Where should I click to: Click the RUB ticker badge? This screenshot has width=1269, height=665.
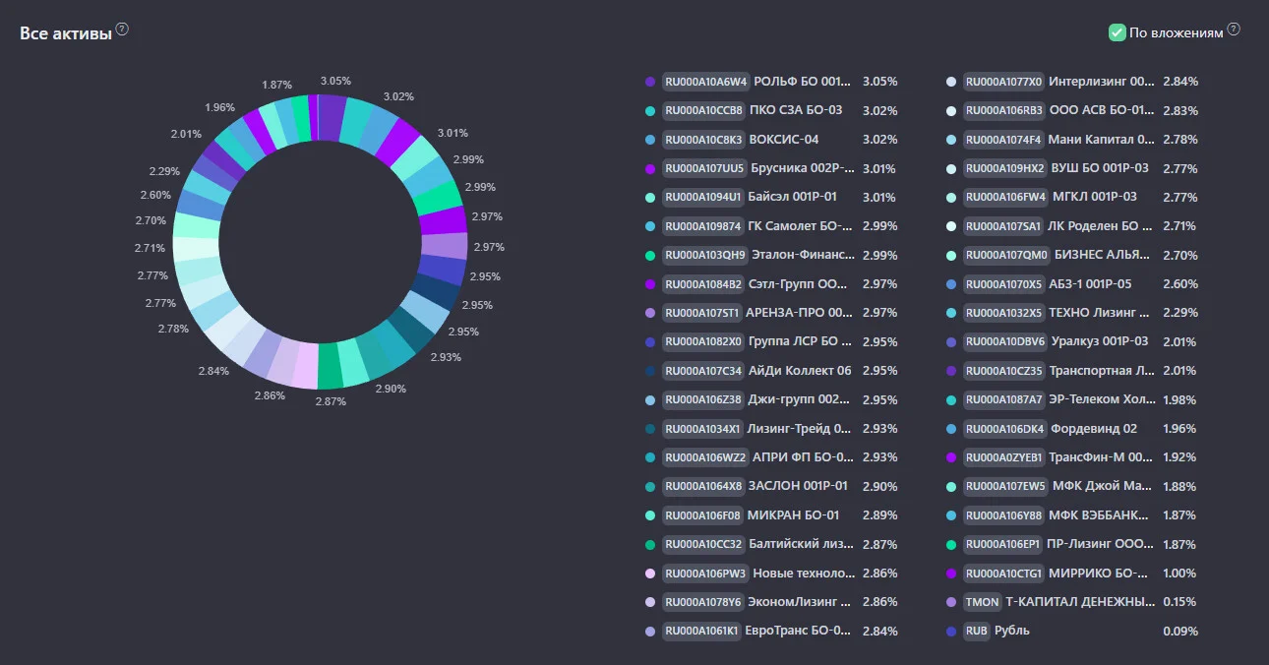(976, 631)
